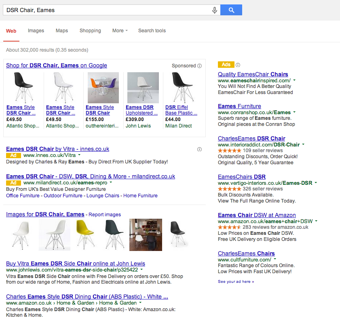Image resolution: width=340 pixels, height=322 pixels.
Task: Open the CharlesEames Chairs cultfurniture ad
Action: (x=246, y=254)
